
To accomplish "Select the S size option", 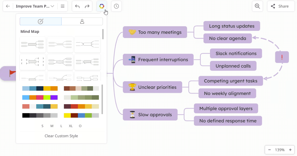I will point(42,126).
